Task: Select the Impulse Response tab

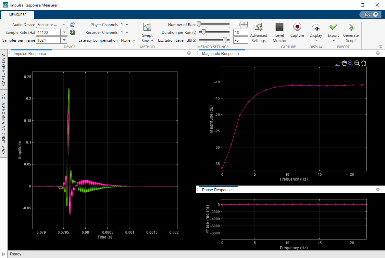Action: point(31,53)
